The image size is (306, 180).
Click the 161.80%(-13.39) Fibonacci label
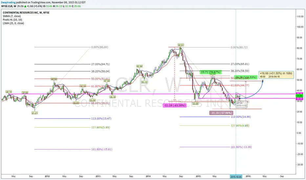[241, 147]
